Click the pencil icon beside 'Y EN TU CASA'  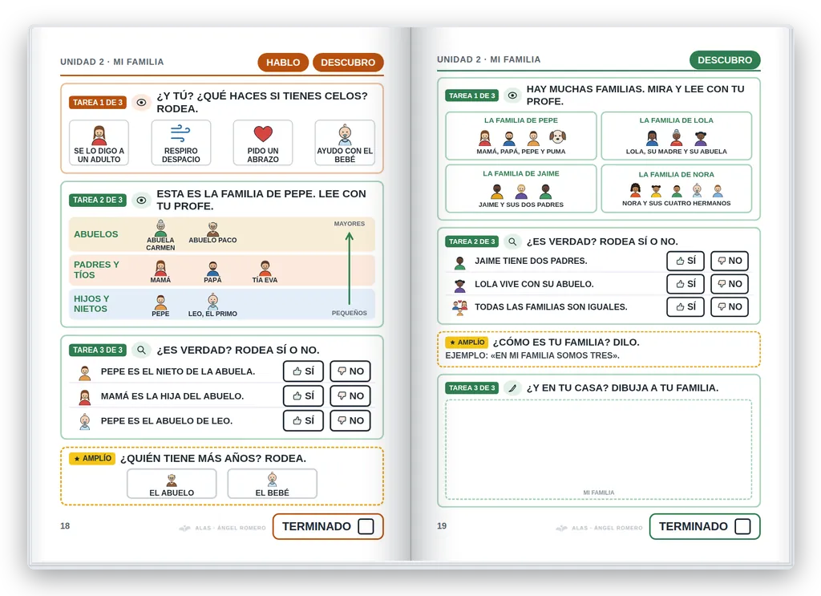512,387
